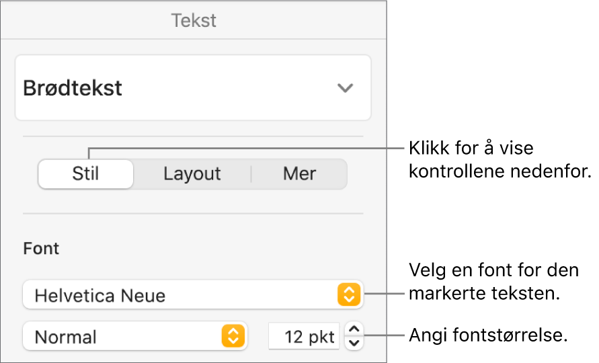Switch to the Stil tab

coord(85,174)
